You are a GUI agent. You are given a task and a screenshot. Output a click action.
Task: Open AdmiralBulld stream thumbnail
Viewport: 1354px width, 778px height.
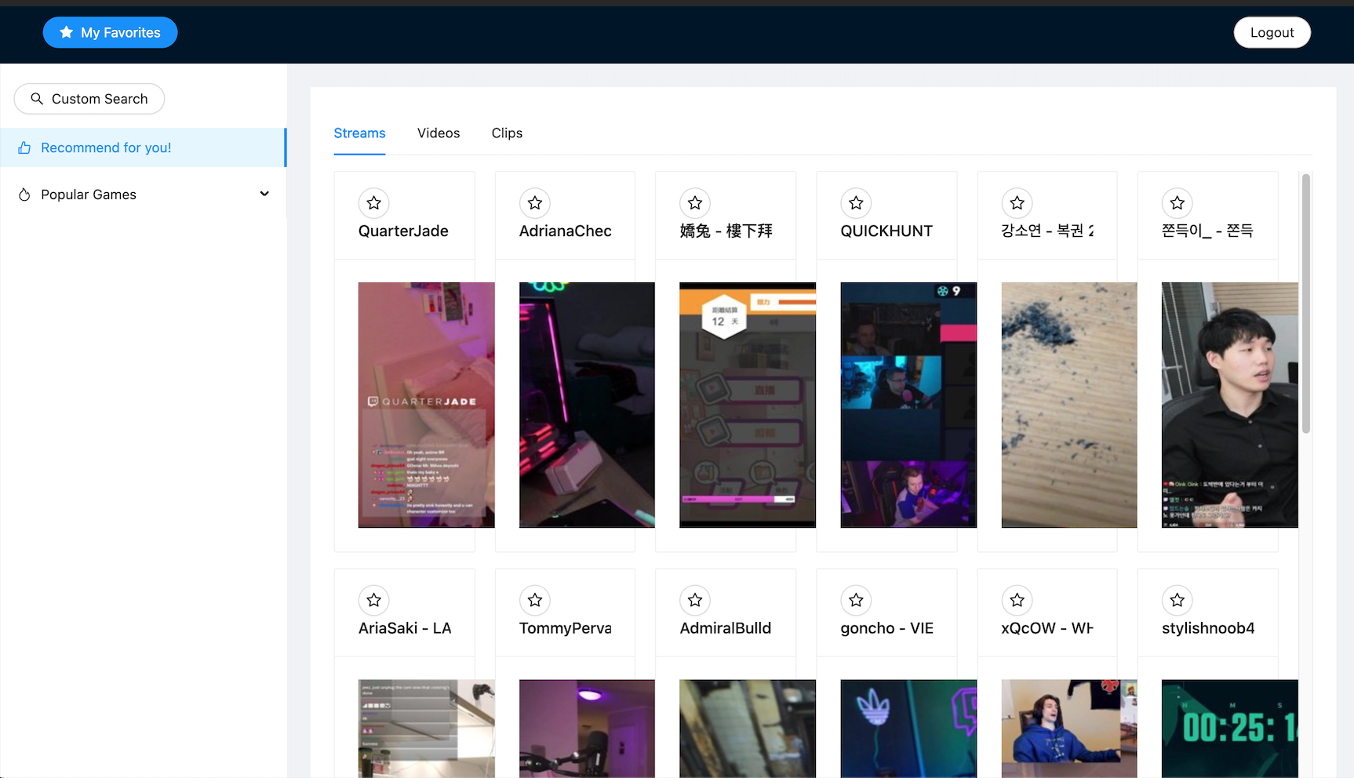tap(748, 729)
